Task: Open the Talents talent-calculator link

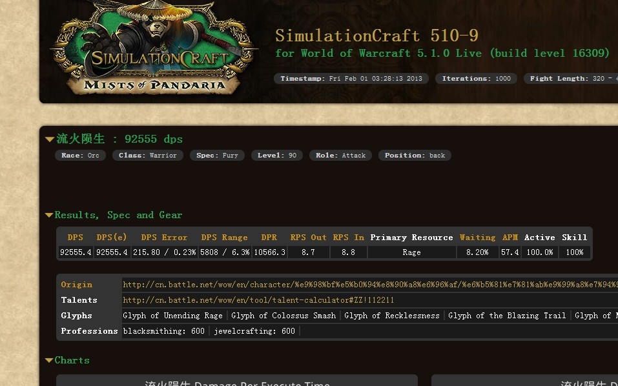Action: pos(258,300)
